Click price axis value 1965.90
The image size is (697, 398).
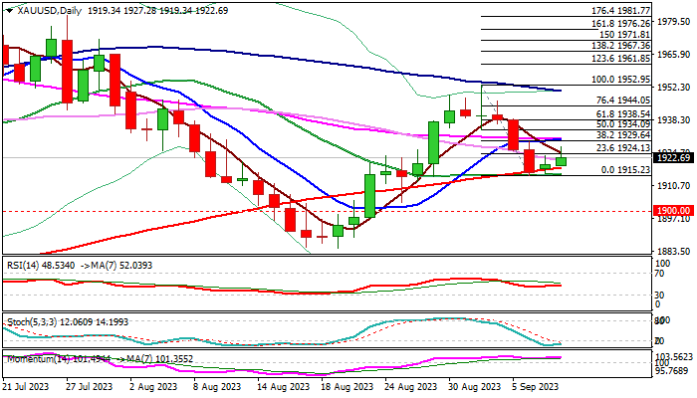[x=673, y=54]
